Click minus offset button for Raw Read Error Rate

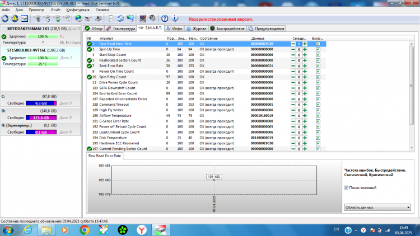pos(293,44)
